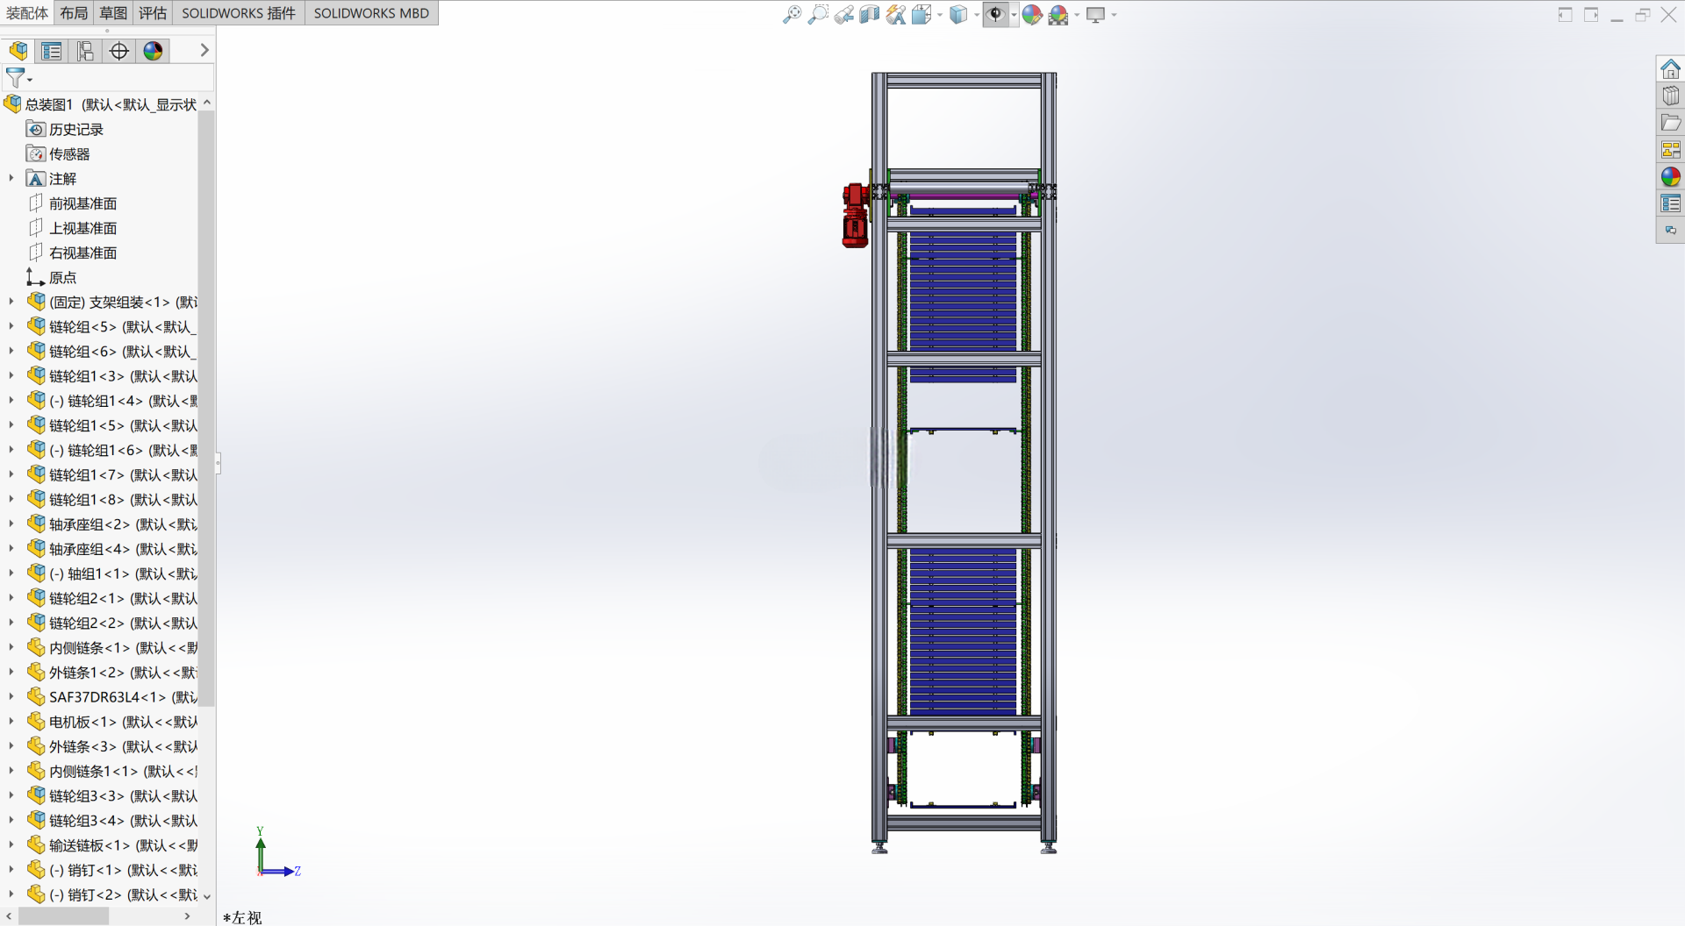
Task: Open the Appearances color ball in task pane
Action: (1670, 176)
